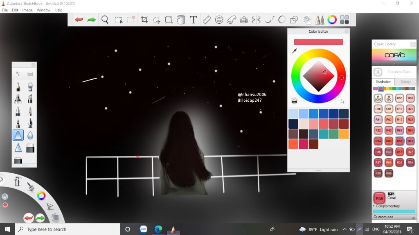Toggle color sliders in Color Editor
419x235 pixels.
coord(342,101)
